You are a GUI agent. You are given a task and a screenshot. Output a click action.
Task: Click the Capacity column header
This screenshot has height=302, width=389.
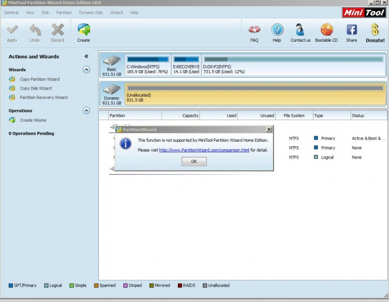pos(181,116)
